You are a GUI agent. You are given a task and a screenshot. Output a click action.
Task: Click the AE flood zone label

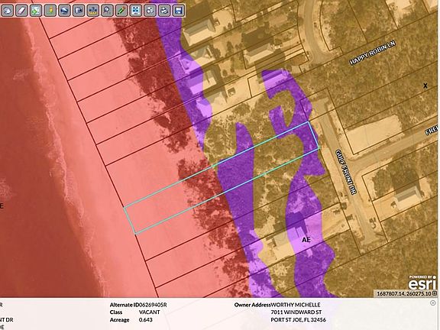point(306,240)
